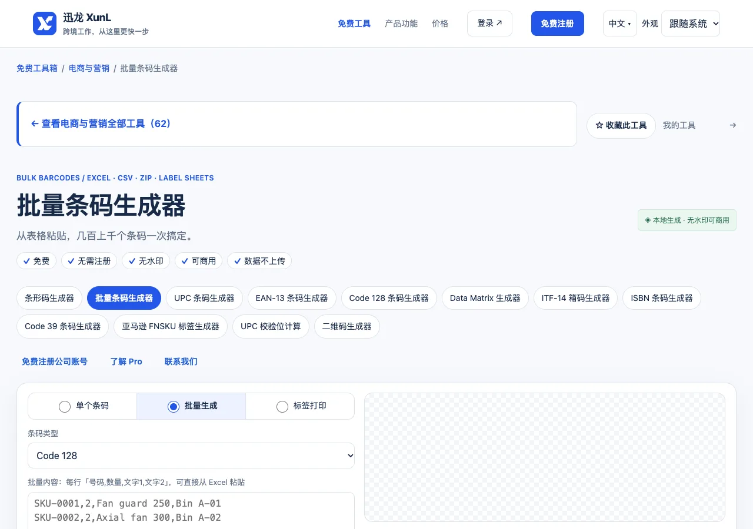This screenshot has width=753, height=529.
Task: Open the 二维码生成器 tab
Action: (347, 326)
